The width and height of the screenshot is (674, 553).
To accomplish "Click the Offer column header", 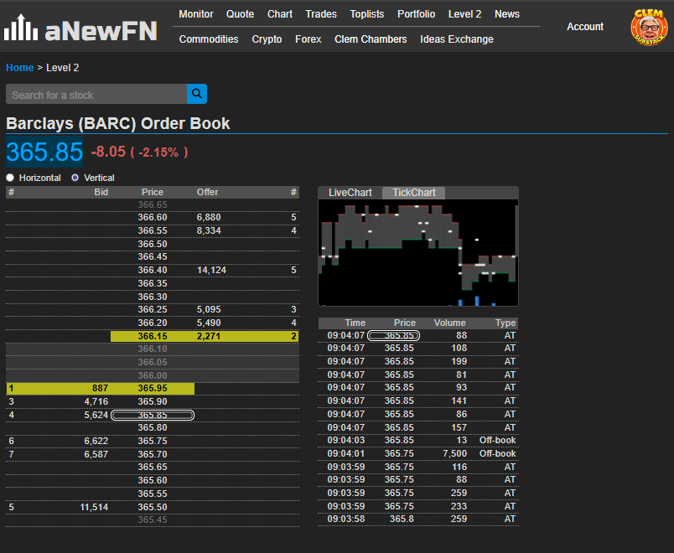I will click(208, 192).
